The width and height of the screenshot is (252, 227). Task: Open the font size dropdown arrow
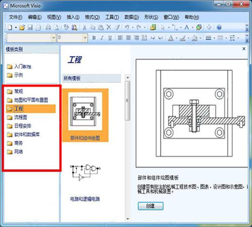coord(85,38)
